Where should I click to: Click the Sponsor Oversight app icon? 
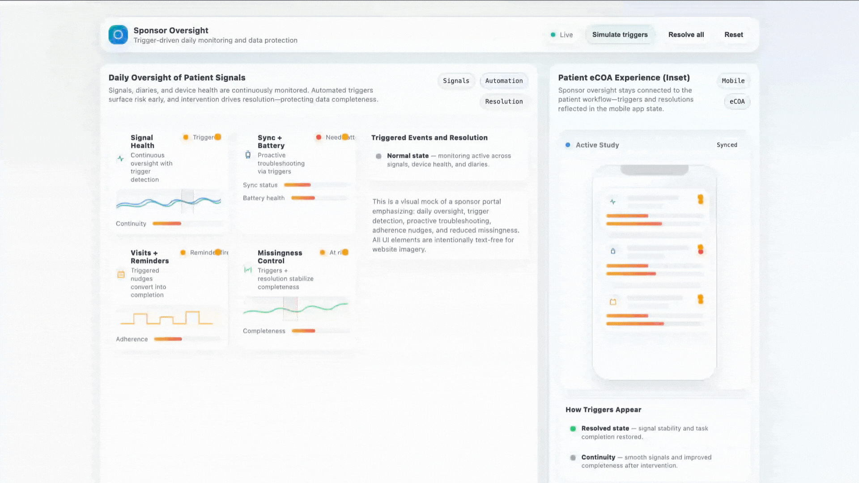click(118, 34)
